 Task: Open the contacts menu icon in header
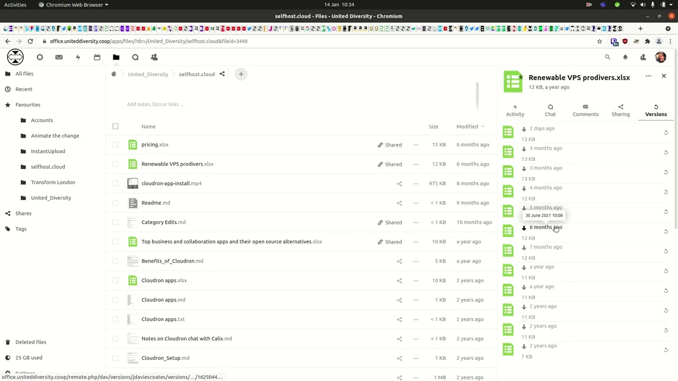643,57
